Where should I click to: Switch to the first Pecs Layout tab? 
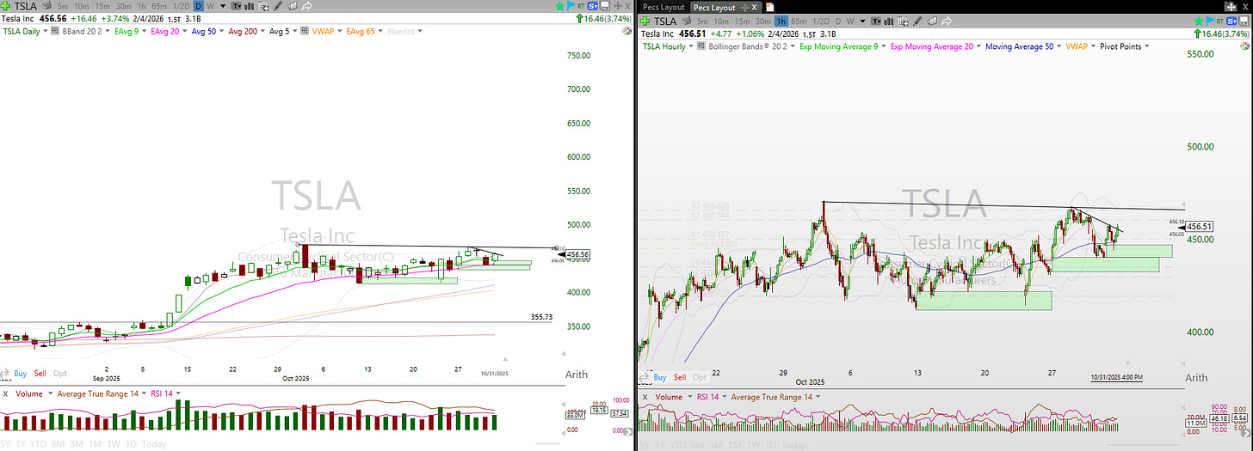(664, 7)
